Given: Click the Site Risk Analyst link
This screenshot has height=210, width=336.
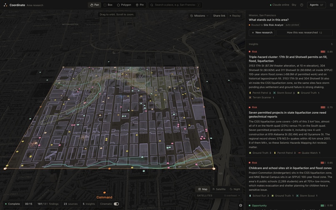Looking at the screenshot, I should pos(273,25).
